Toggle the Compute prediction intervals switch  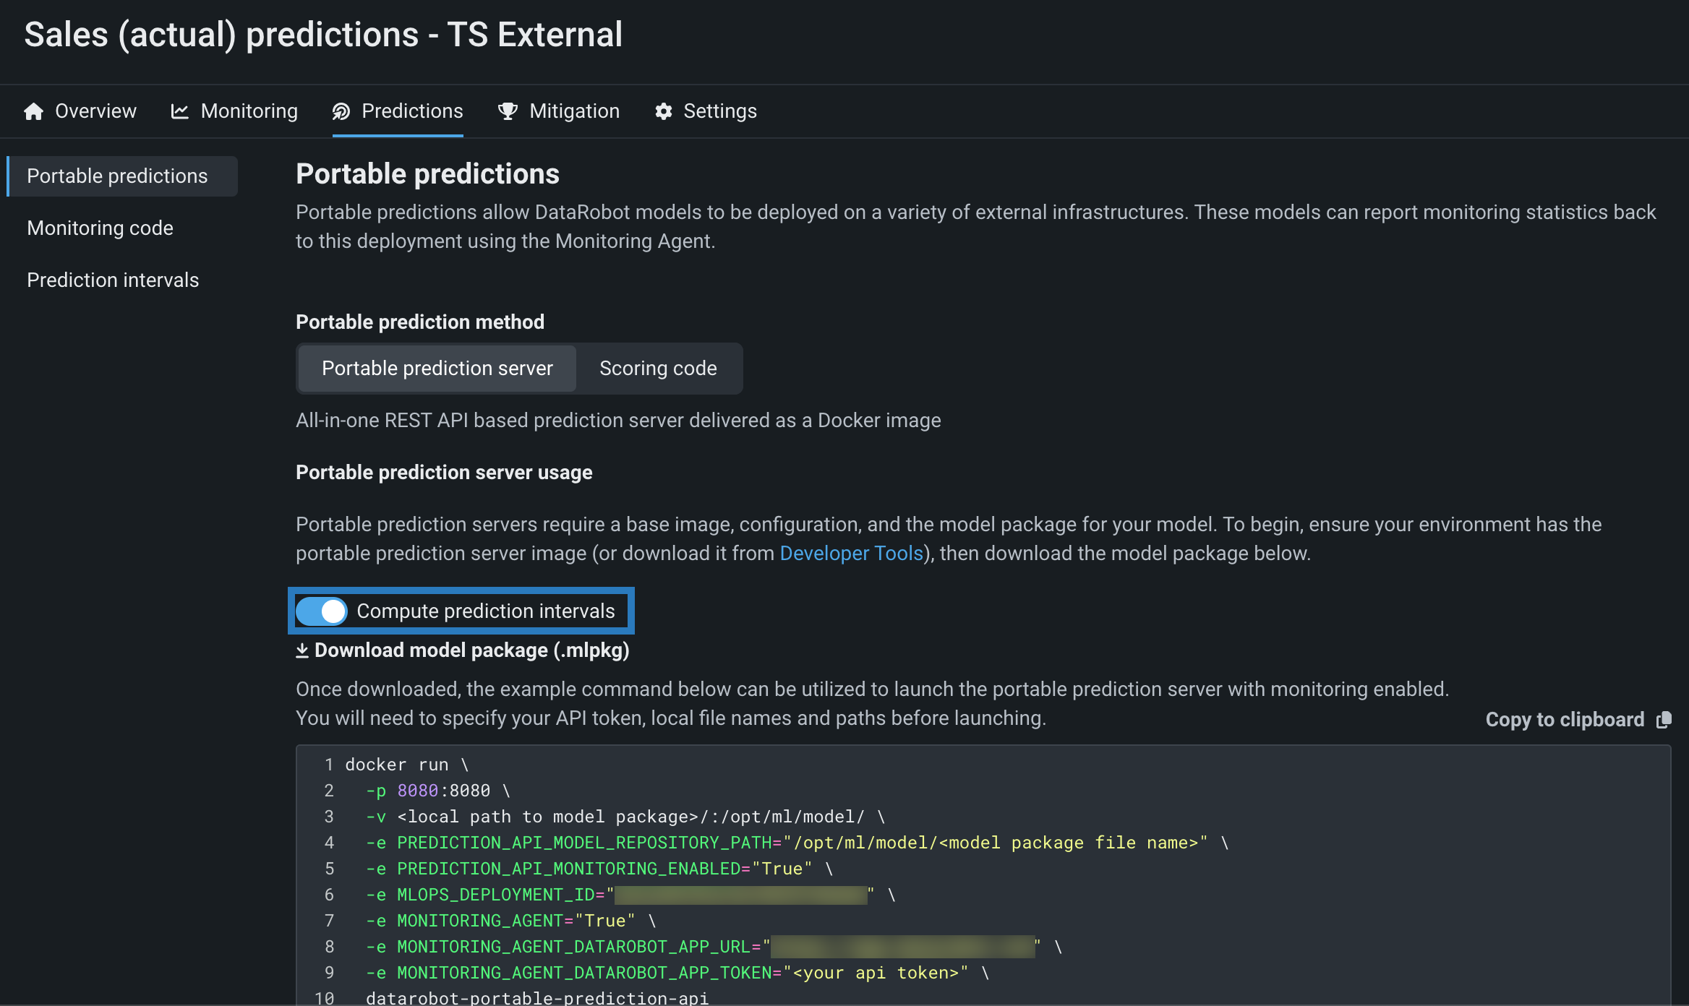coord(322,611)
